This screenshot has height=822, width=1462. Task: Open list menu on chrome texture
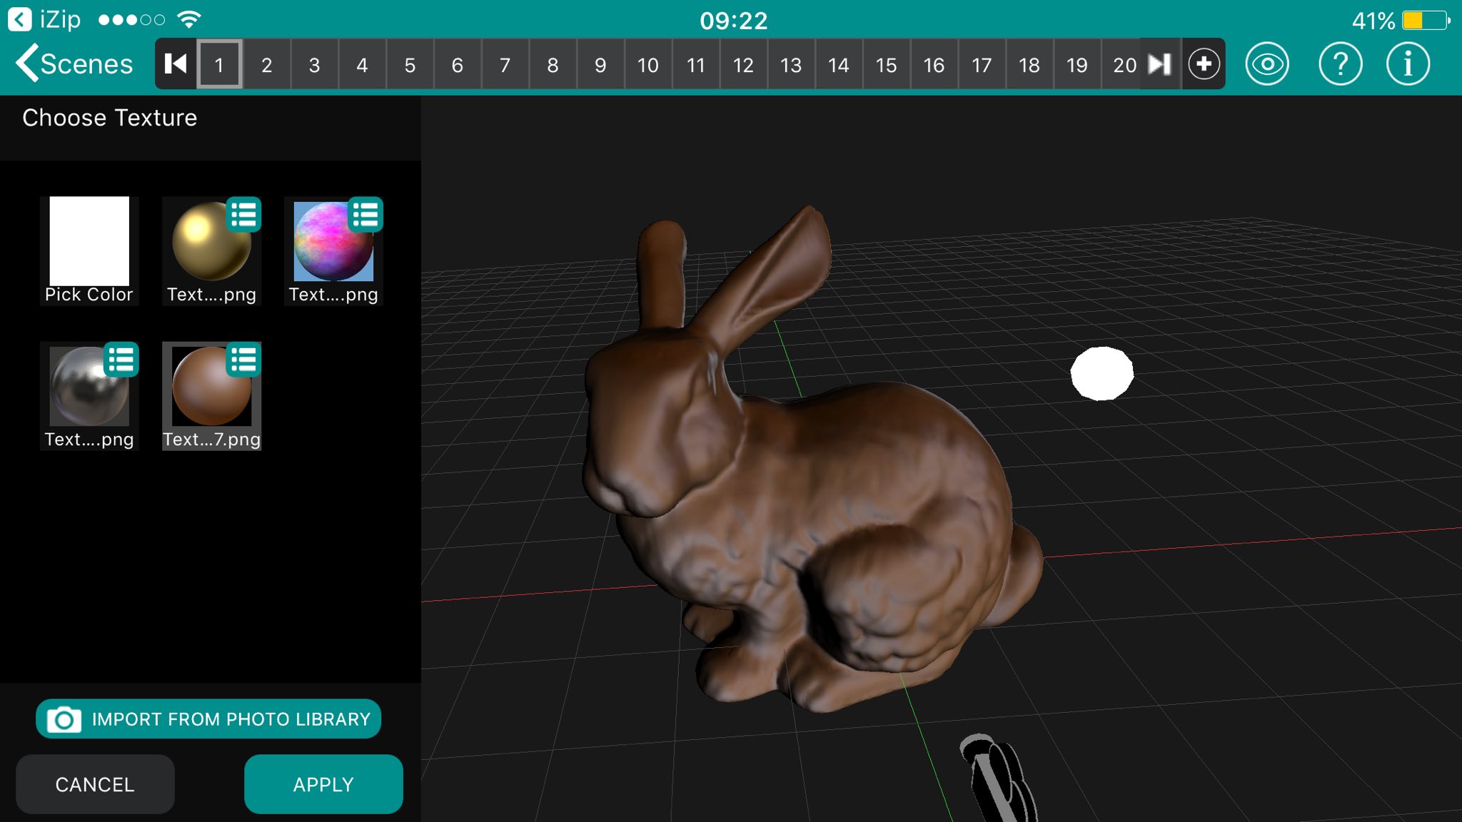pyautogui.click(x=121, y=360)
